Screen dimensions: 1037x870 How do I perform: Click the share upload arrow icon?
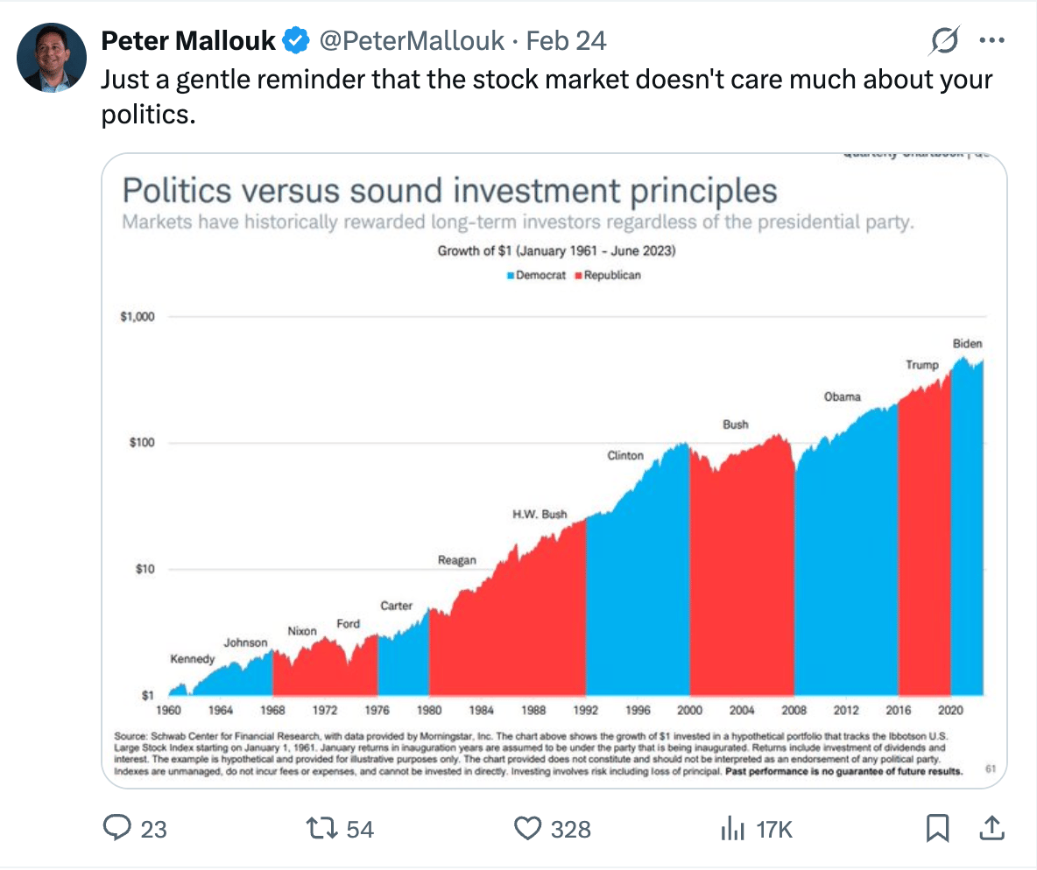(991, 828)
